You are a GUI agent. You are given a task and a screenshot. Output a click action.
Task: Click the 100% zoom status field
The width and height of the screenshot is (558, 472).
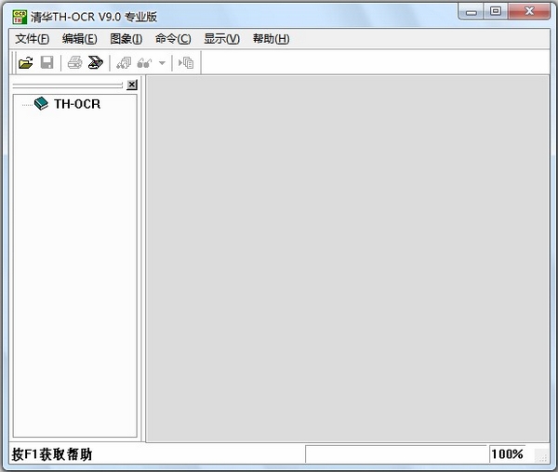(507, 453)
